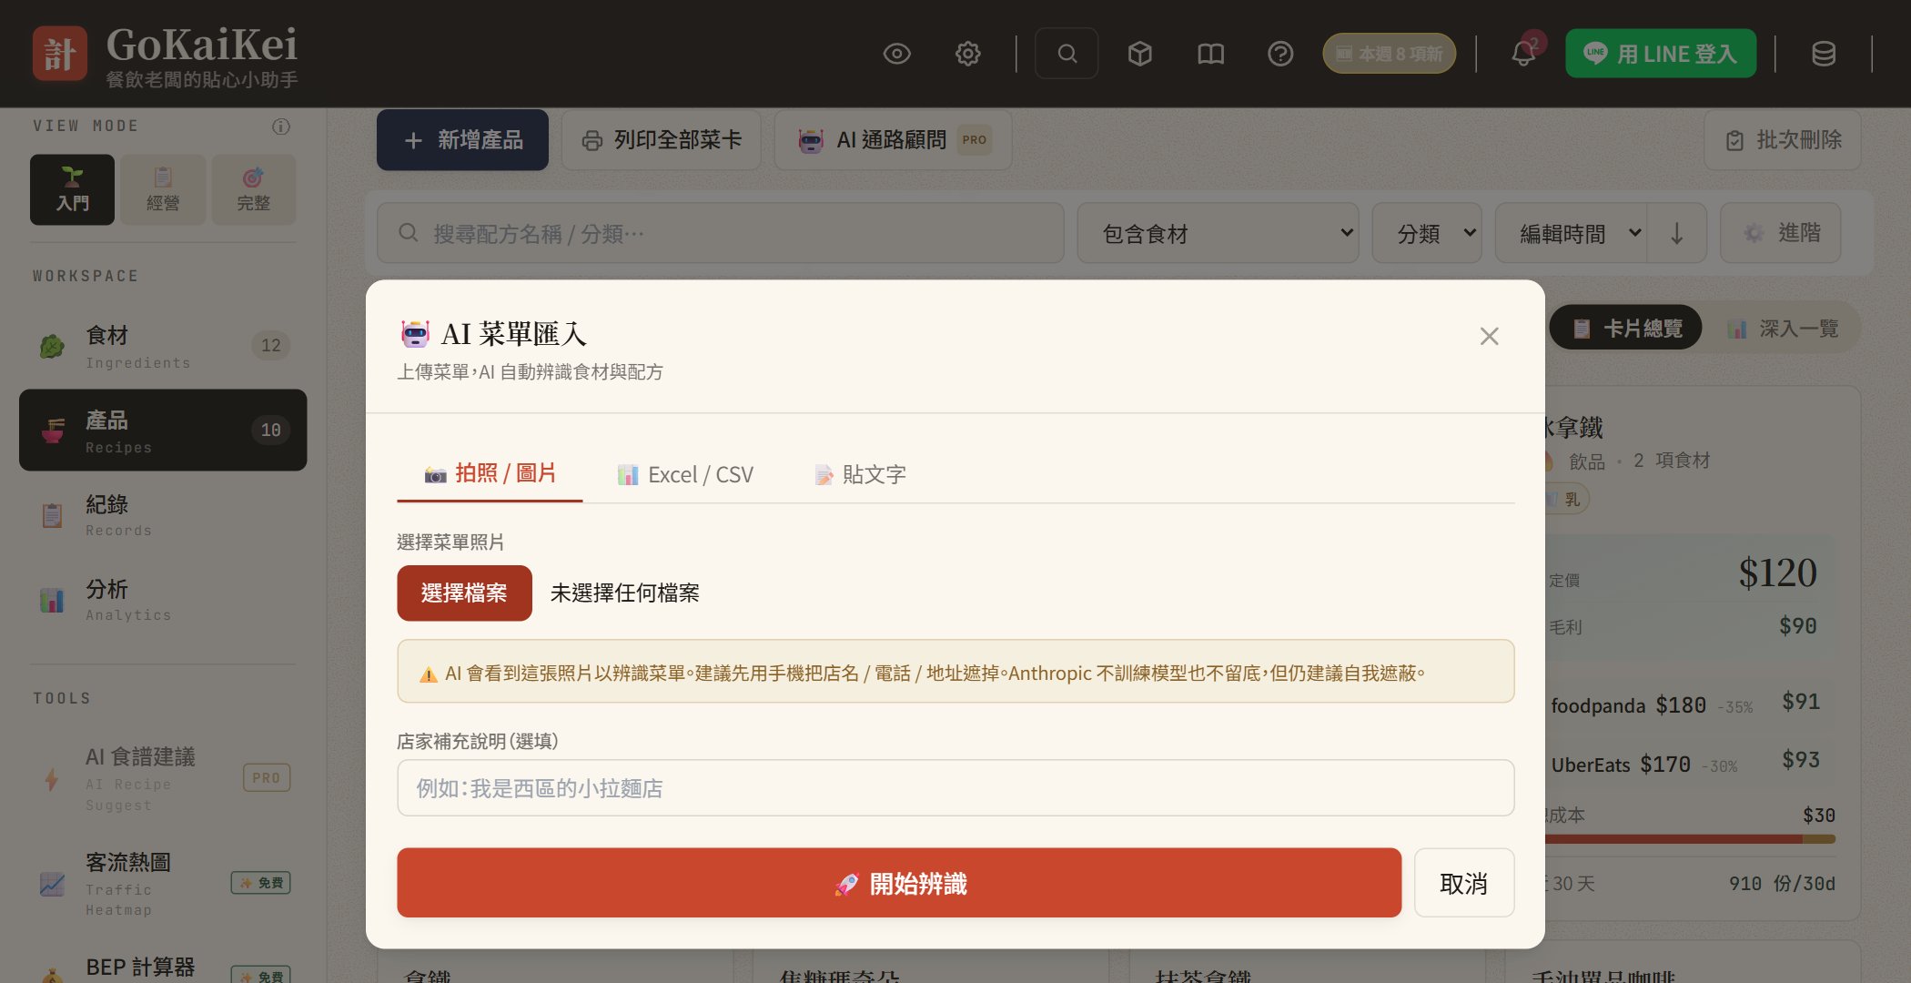Switch view mode to 經營
This screenshot has width=1911, height=983.
pyautogui.click(x=163, y=189)
